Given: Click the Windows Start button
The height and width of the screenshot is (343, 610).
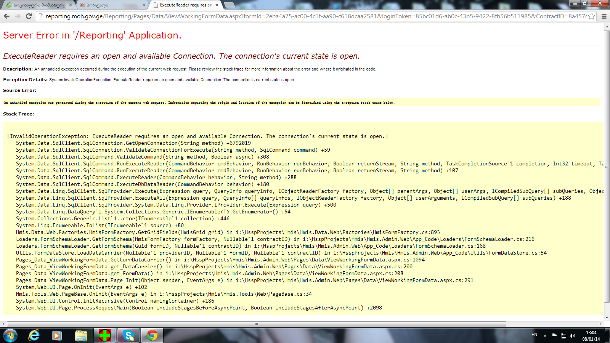Looking at the screenshot, I should coord(10,335).
